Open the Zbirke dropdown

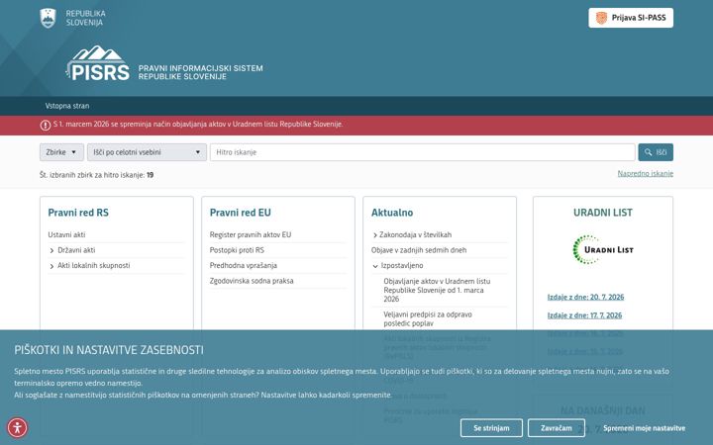[x=61, y=152]
